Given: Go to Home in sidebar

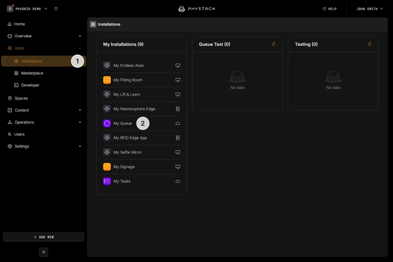Looking at the screenshot, I should click(x=44, y=24).
